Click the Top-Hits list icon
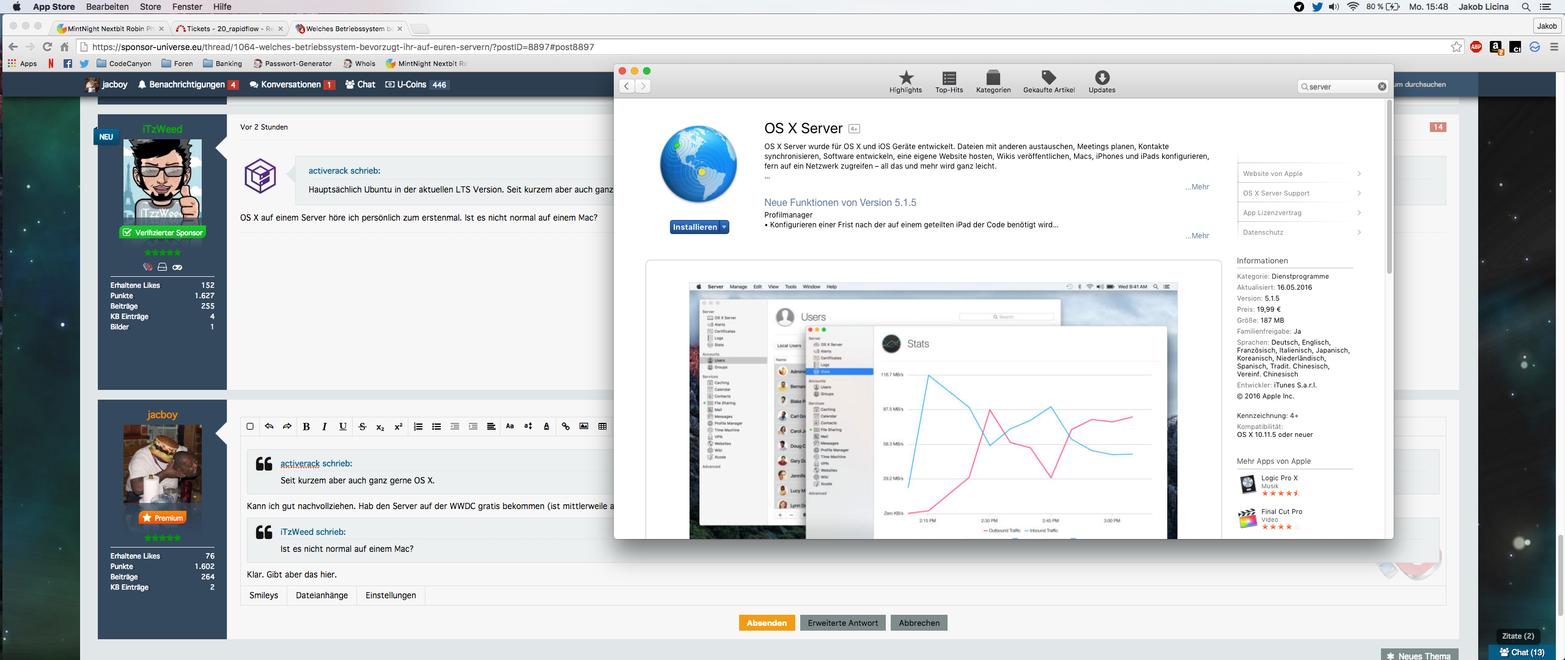The width and height of the screenshot is (1565, 660). (x=949, y=78)
